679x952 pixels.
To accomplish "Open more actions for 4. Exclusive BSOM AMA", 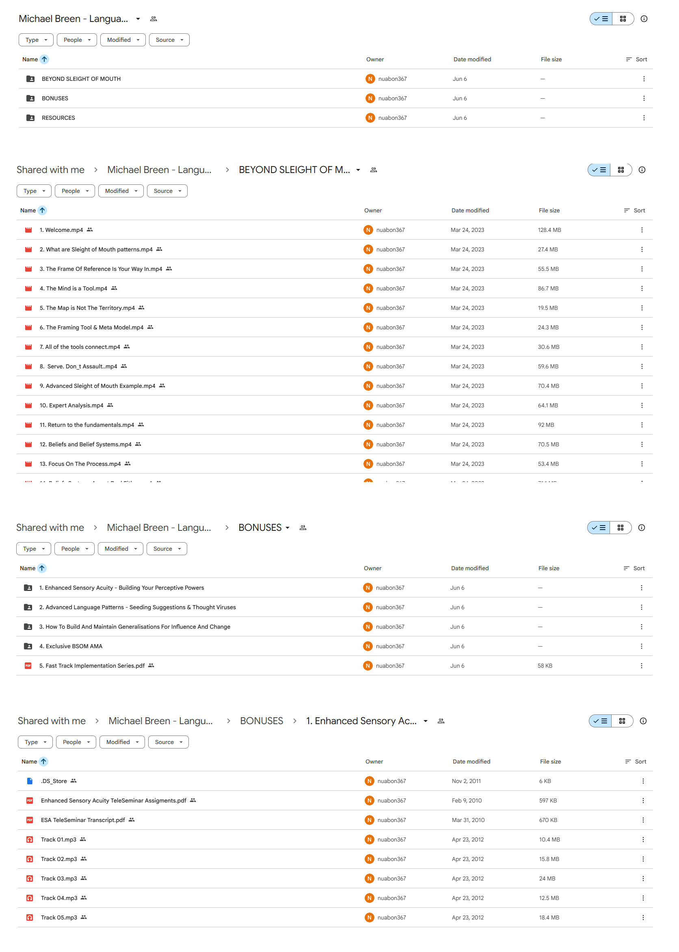I will [641, 646].
